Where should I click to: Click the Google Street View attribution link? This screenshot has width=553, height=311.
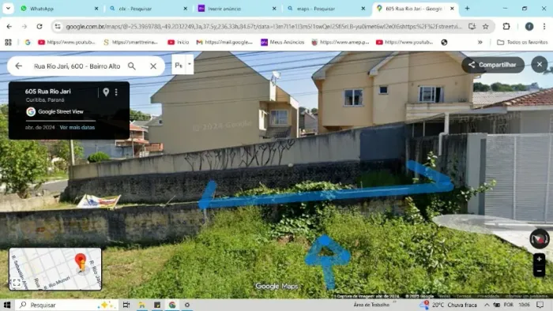60,111
